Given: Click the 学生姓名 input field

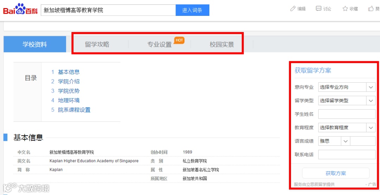Looking at the screenshot, I should [x=347, y=114].
